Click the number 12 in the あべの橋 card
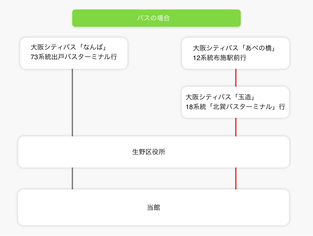The width and height of the screenshot is (313, 236). click(x=197, y=58)
